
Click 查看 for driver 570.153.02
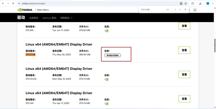(x=184, y=74)
